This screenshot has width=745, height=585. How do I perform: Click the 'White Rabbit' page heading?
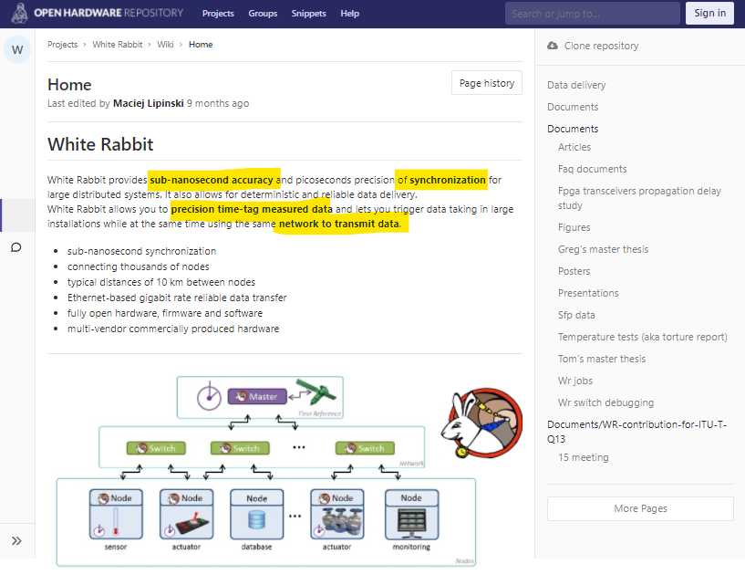100,144
